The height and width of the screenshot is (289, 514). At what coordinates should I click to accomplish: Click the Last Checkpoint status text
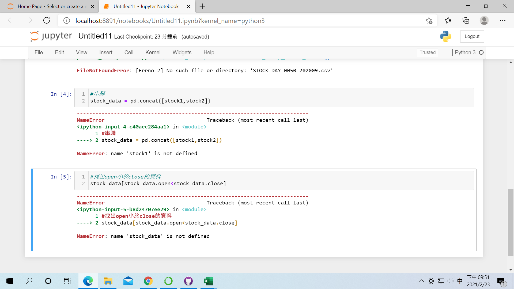tap(146, 37)
